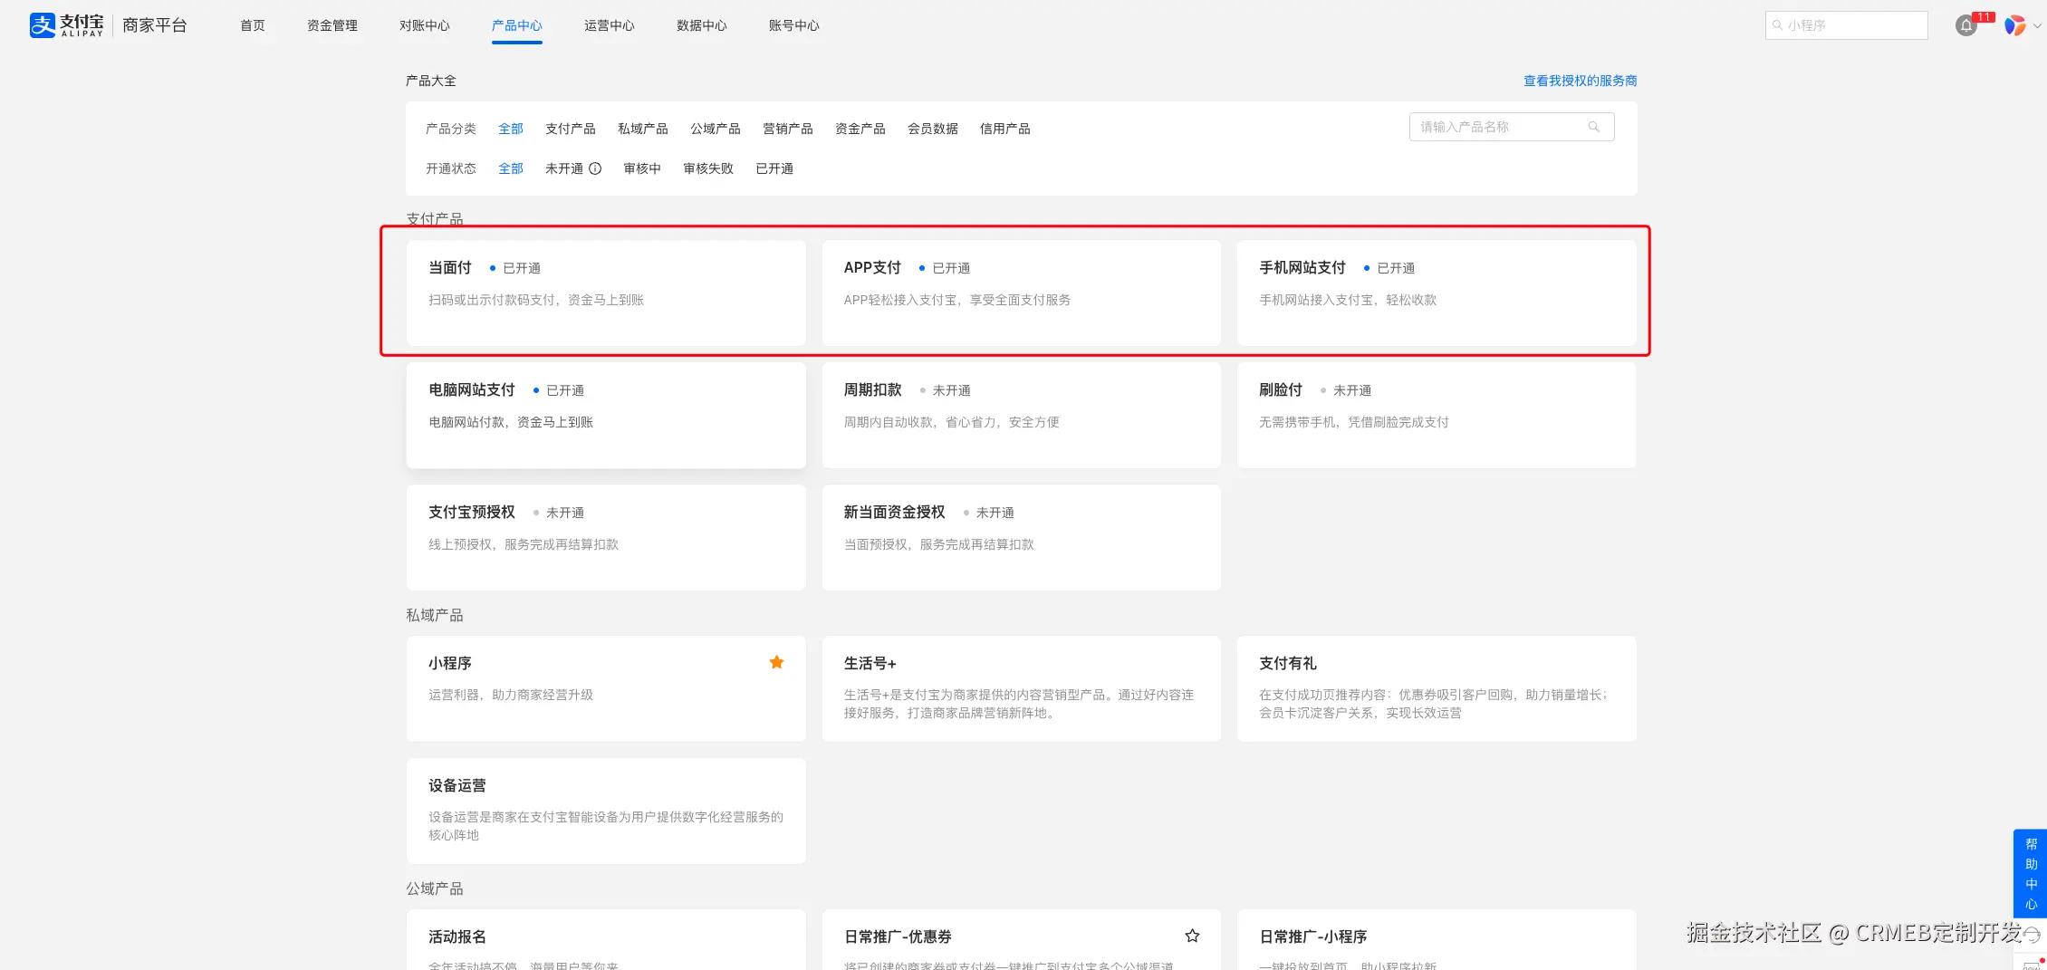
Task: Select the 产品中心 navigation tab
Action: coord(517,25)
